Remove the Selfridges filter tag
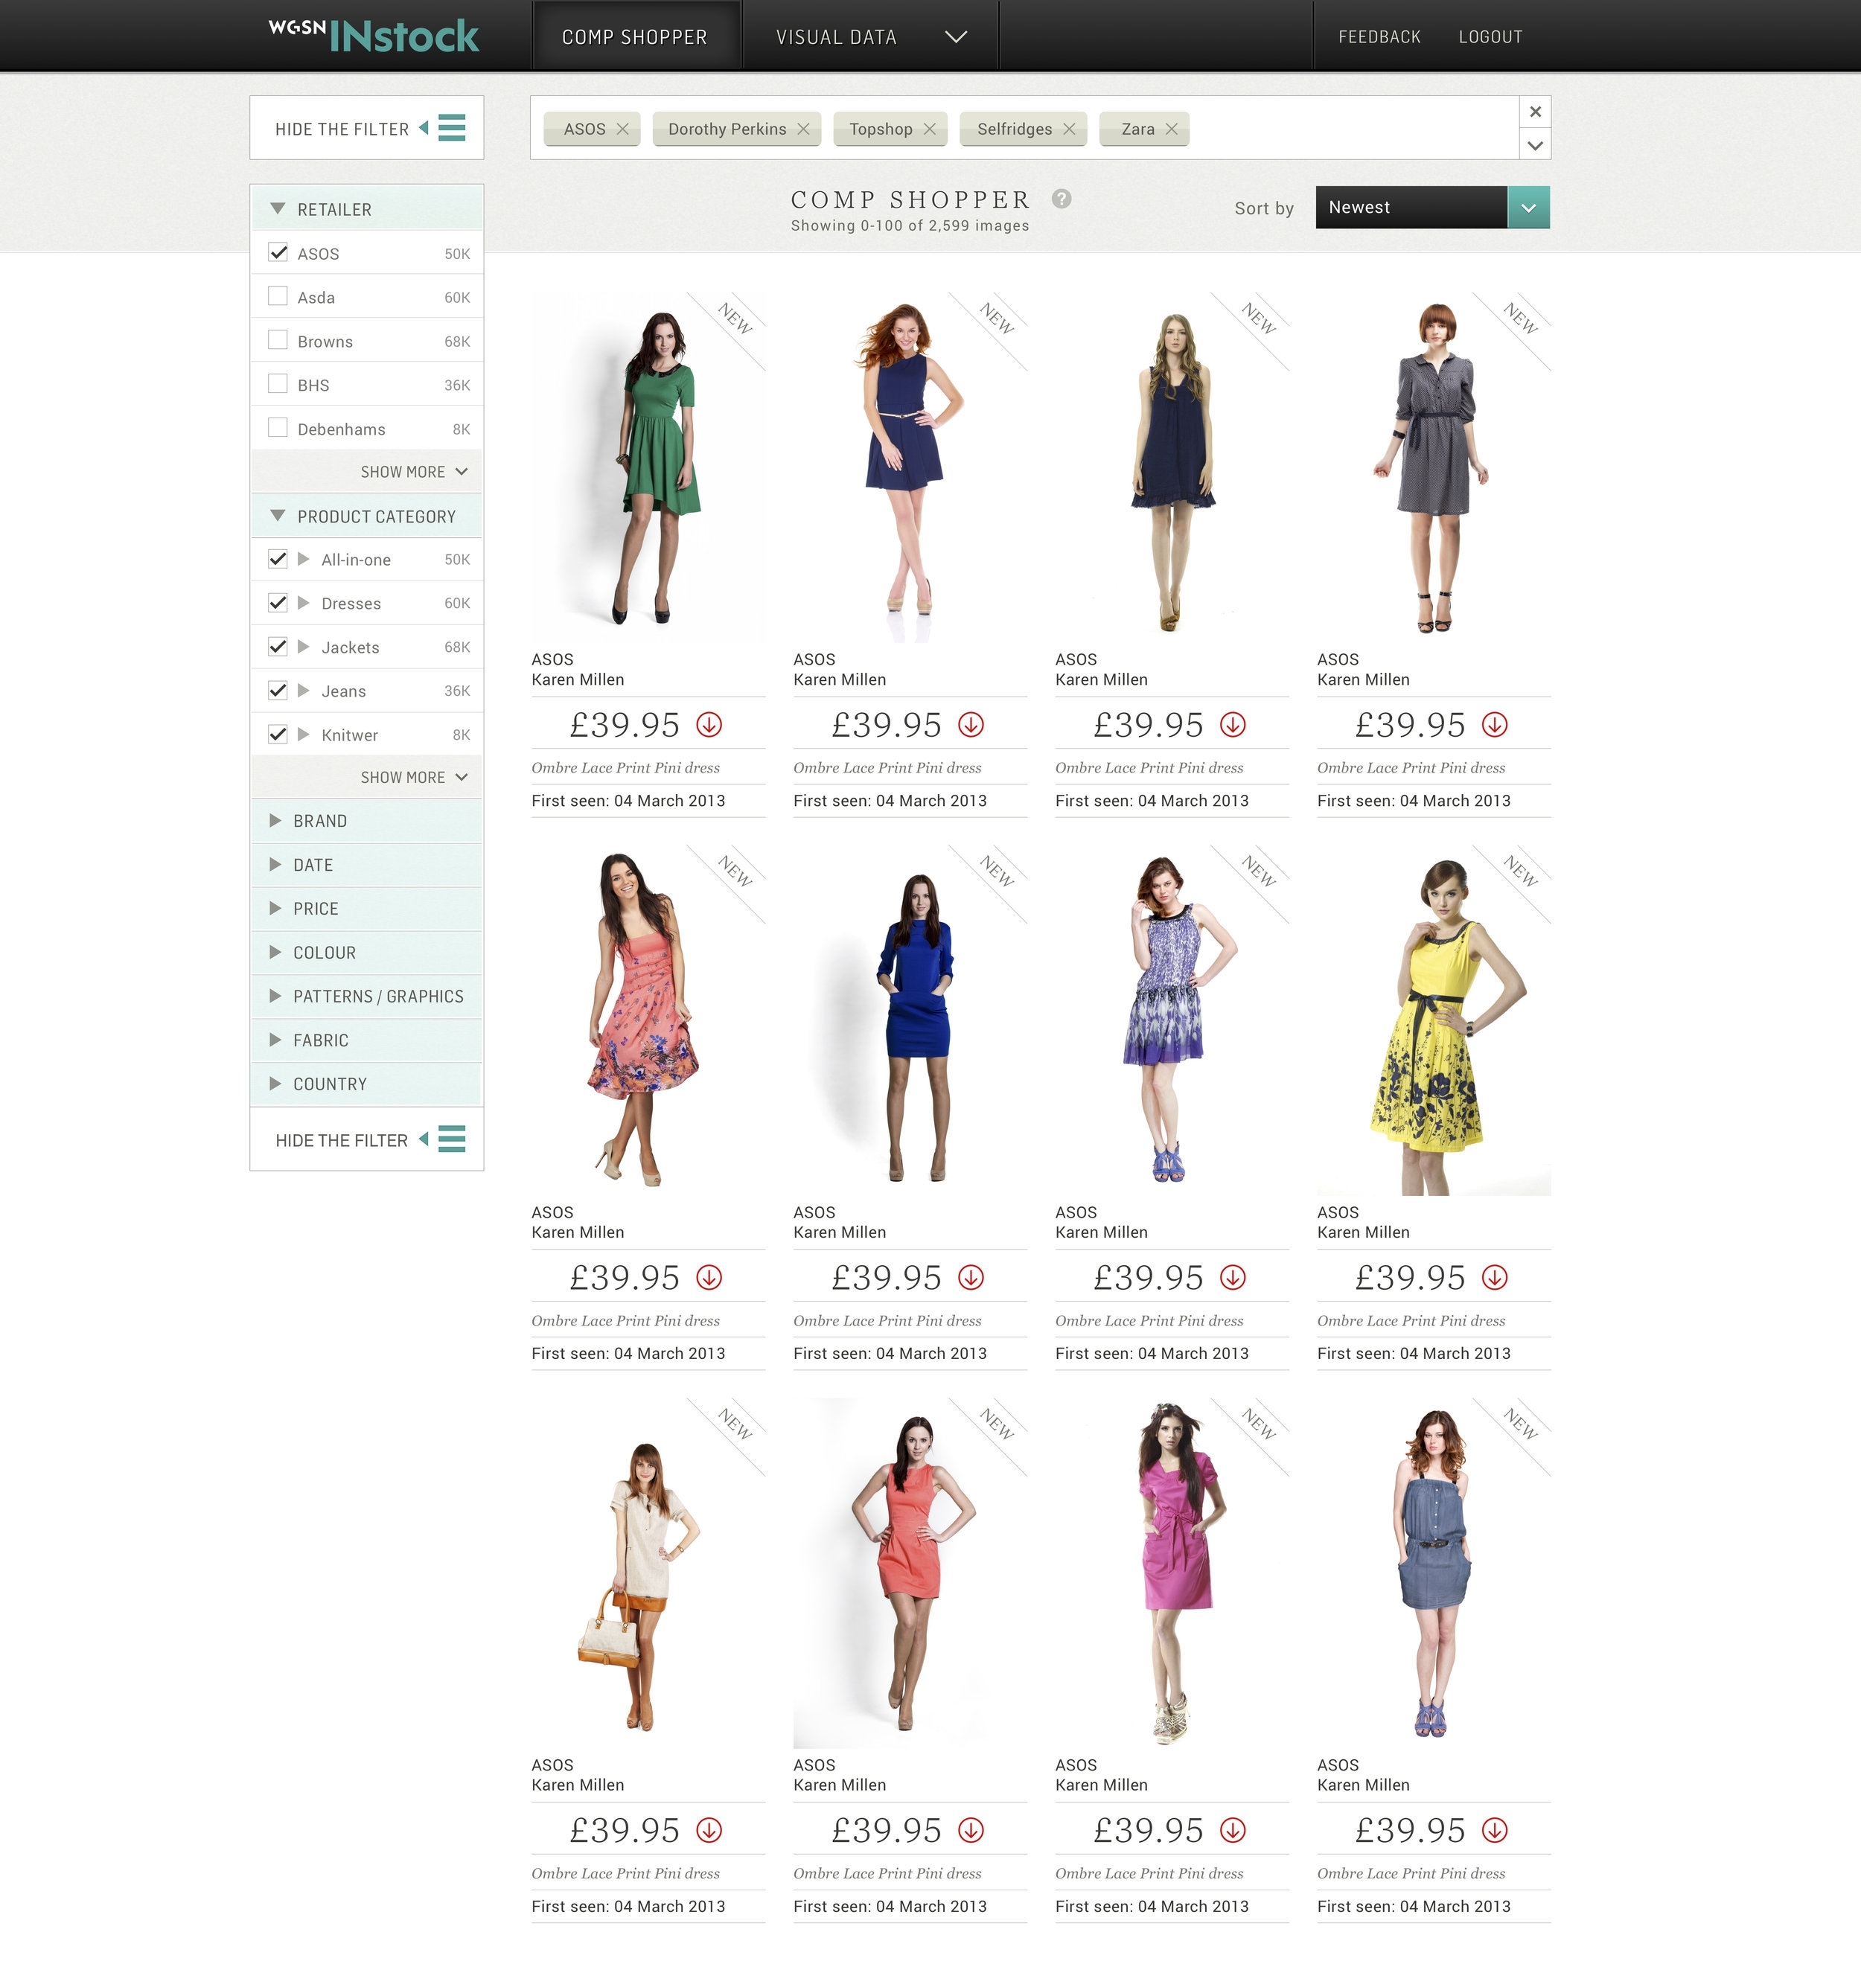 click(1070, 129)
